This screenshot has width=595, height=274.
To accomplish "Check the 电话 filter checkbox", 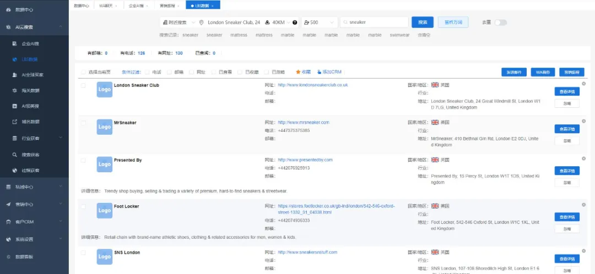I will (x=147, y=72).
